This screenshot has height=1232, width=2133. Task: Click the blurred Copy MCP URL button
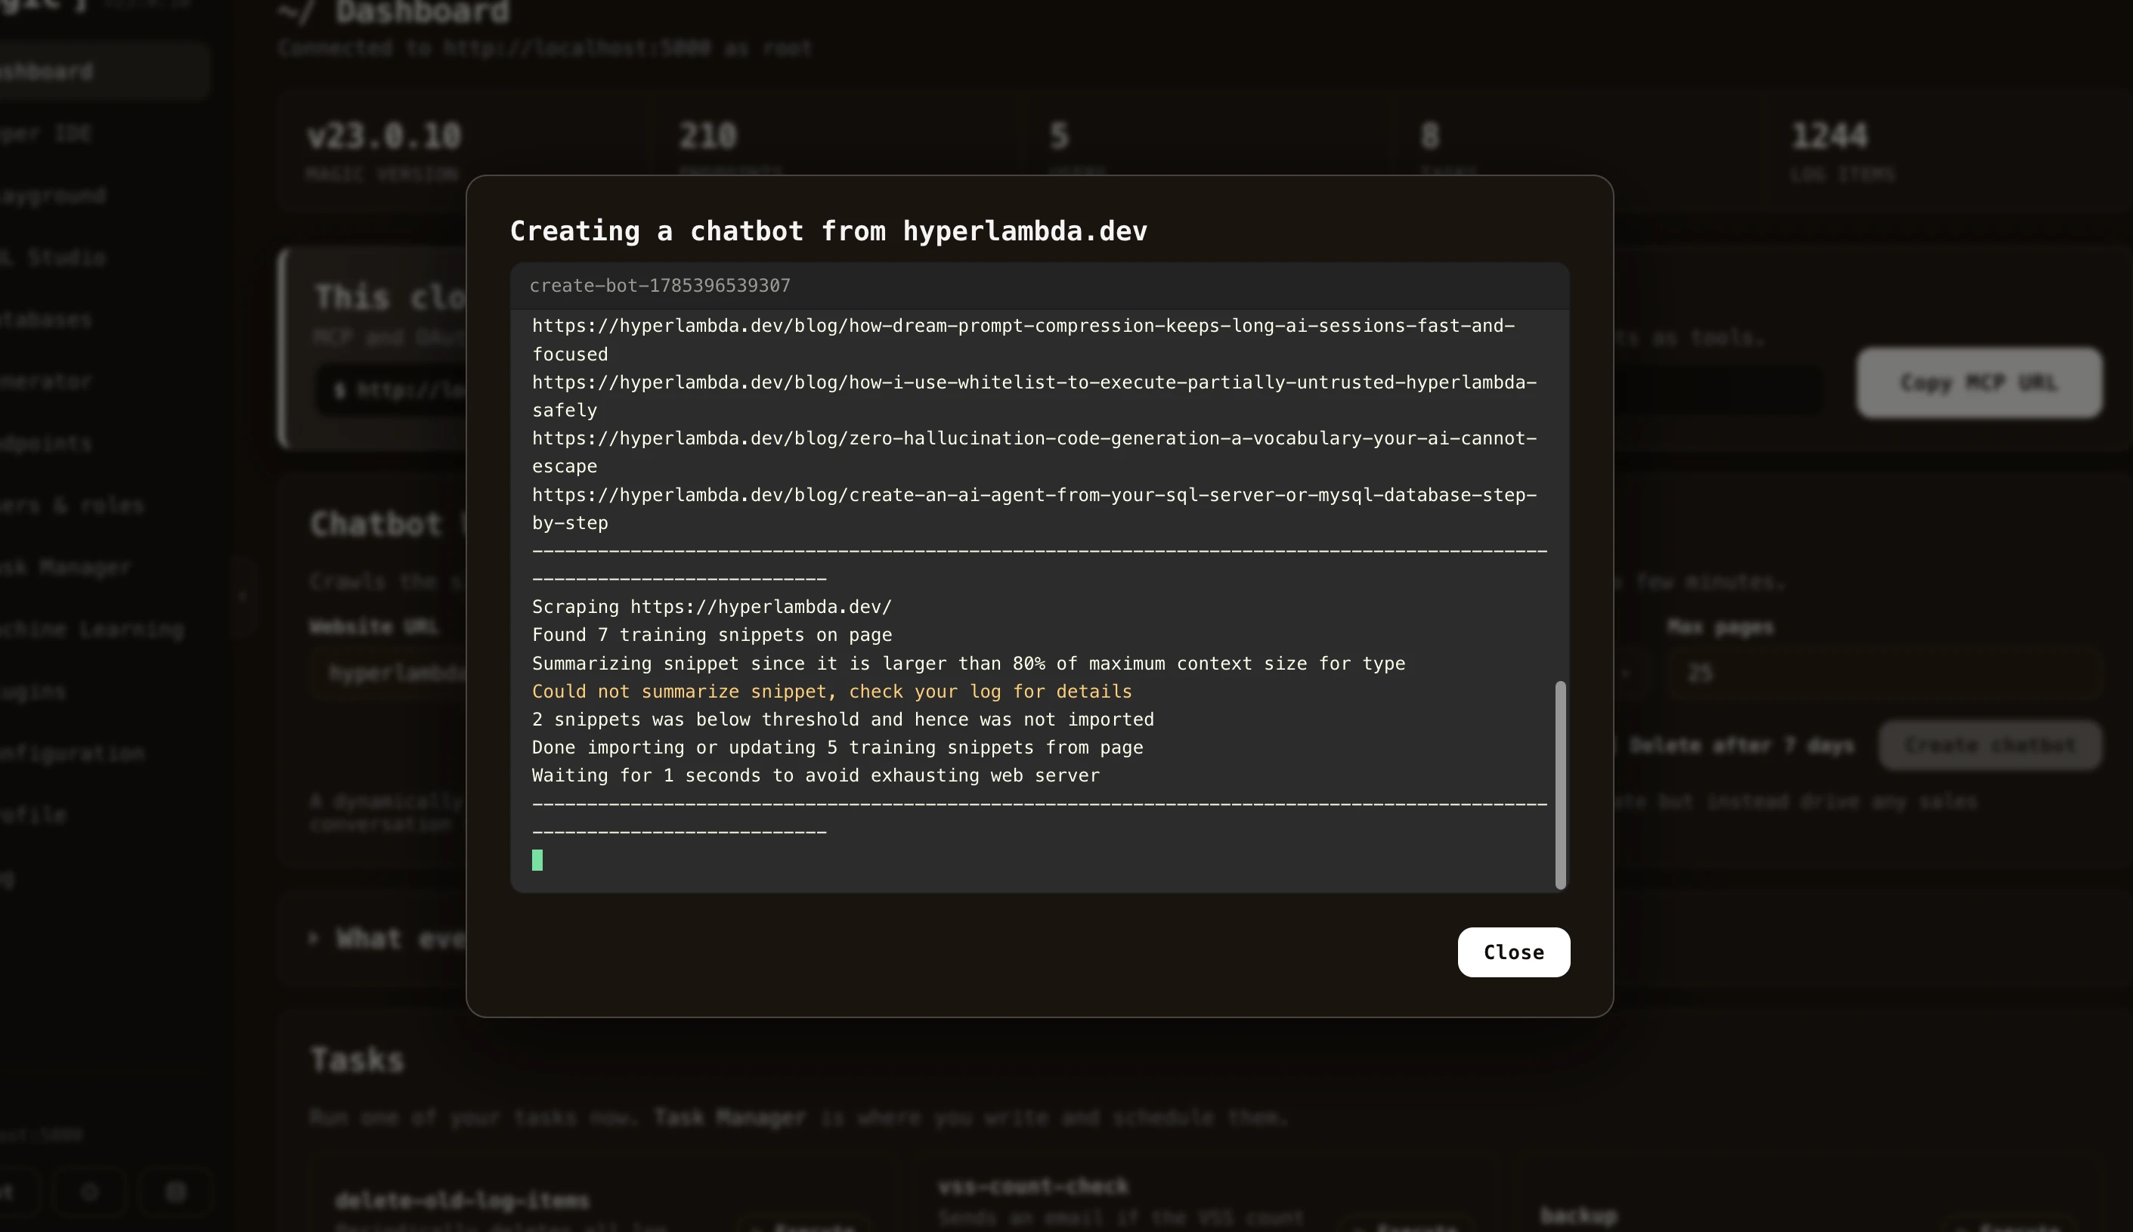pyautogui.click(x=1979, y=382)
